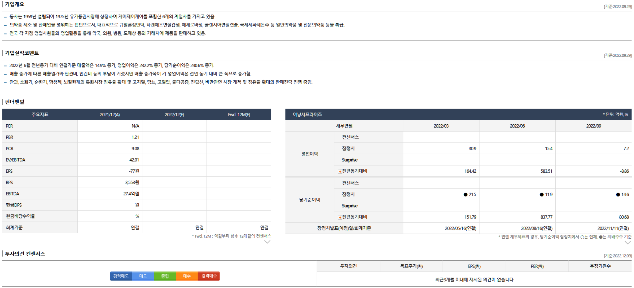This screenshot has width=634, height=288.
Task: Click the black dot beside 21.5 잠정치
Action: pos(465,195)
